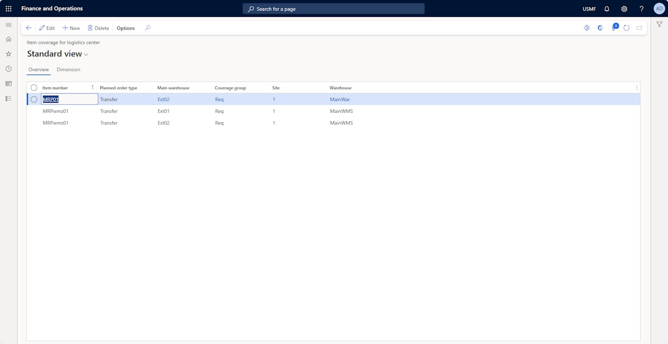
Task: Open Recent clock icon in sidebar
Action: 8,69
